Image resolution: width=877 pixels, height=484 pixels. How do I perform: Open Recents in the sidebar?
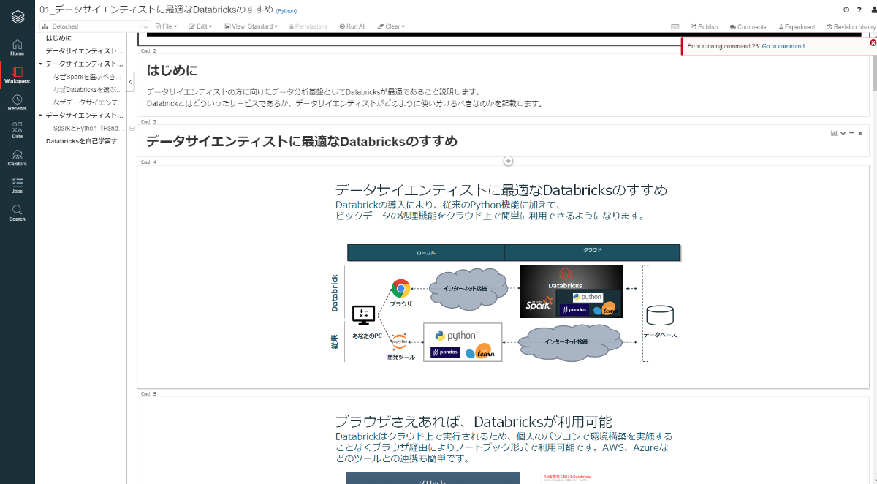[x=18, y=102]
